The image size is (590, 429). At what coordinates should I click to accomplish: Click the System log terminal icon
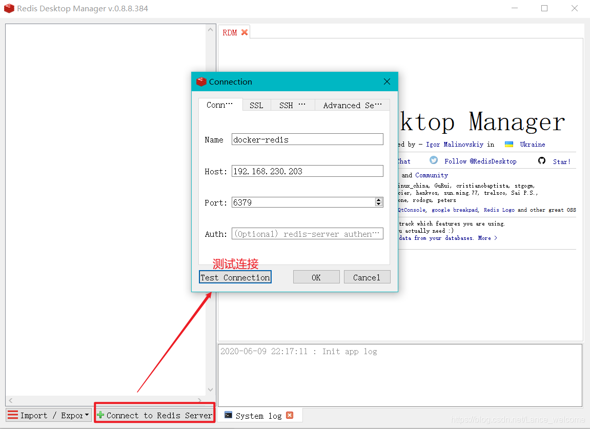coord(228,415)
